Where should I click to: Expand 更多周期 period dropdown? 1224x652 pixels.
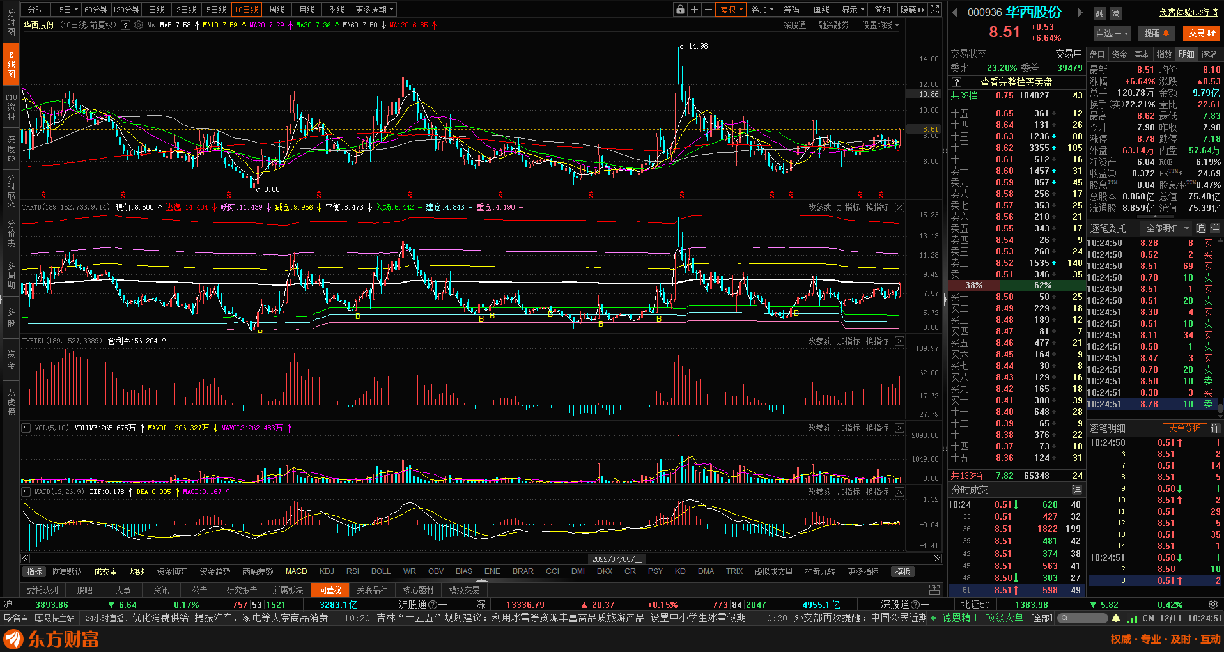(x=375, y=10)
